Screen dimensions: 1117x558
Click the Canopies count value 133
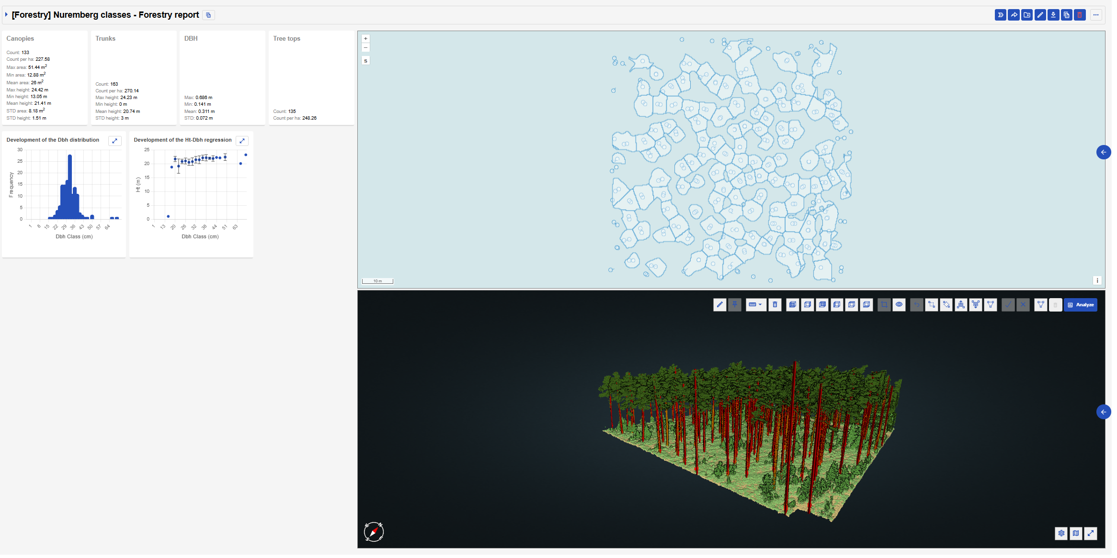coord(25,53)
